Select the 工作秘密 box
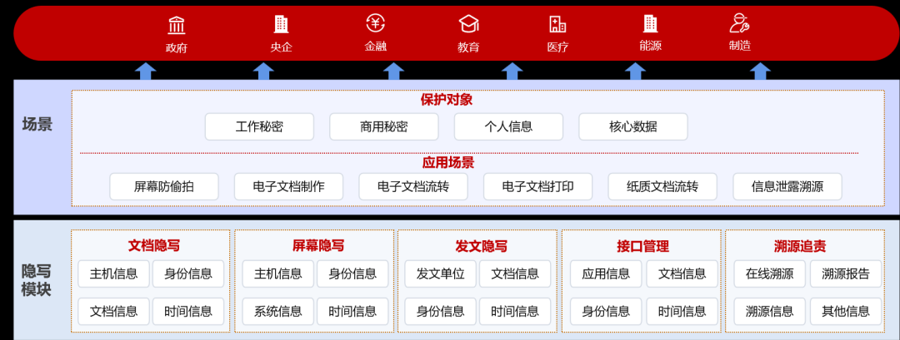 coord(259,126)
